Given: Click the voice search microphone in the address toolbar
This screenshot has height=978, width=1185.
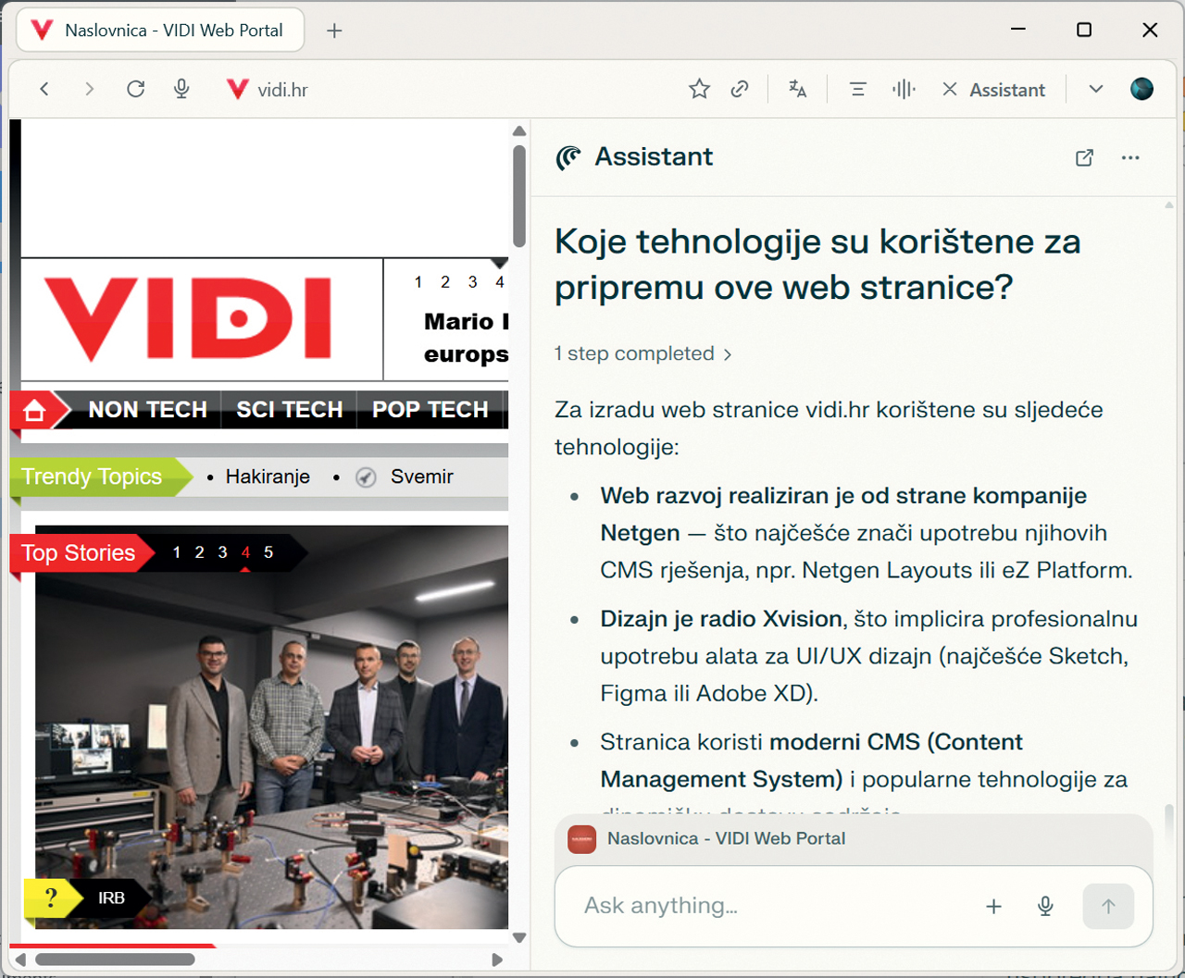Looking at the screenshot, I should pos(181,89).
